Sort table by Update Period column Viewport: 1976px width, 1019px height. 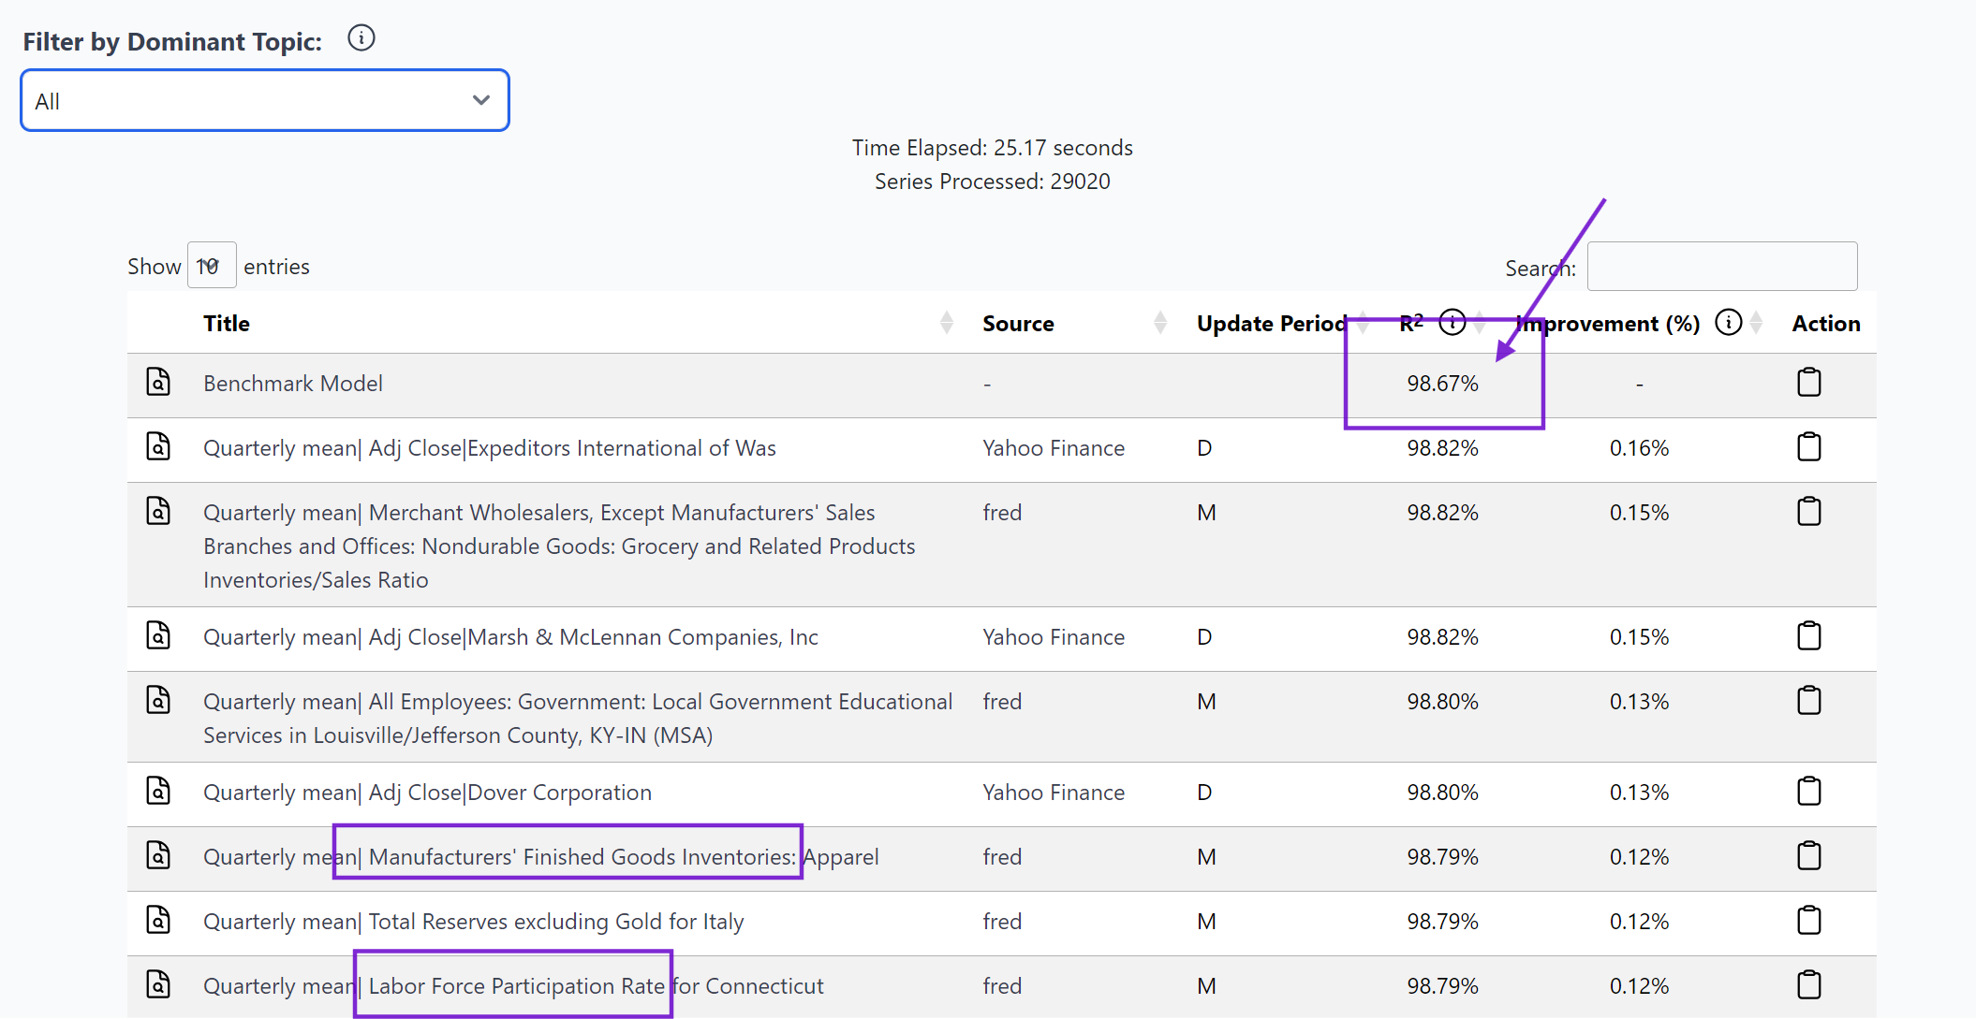point(1363,323)
